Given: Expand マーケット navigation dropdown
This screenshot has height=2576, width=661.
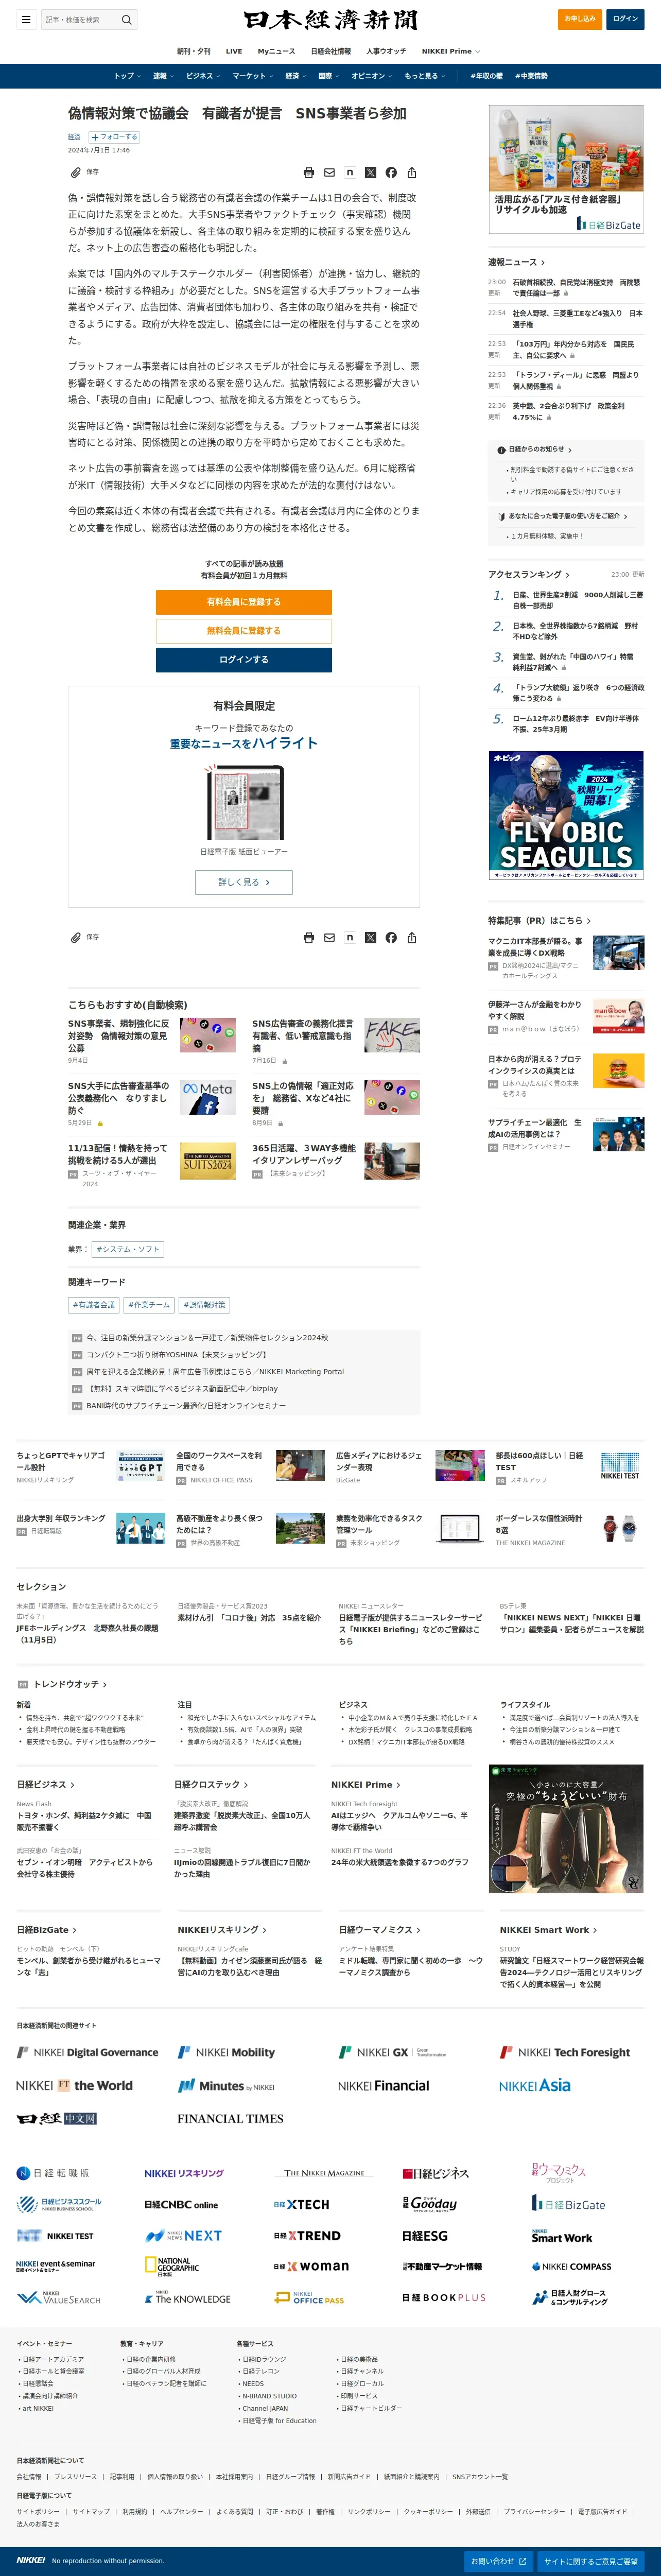Looking at the screenshot, I should click(x=252, y=76).
